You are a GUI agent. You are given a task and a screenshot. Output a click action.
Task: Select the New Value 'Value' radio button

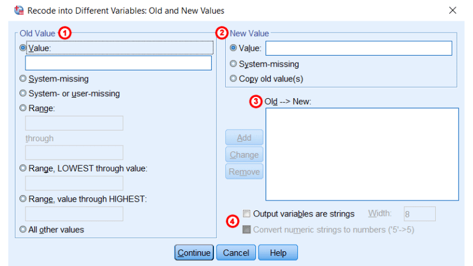pyautogui.click(x=233, y=48)
